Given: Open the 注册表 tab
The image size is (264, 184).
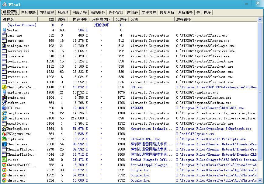Looking at the screenshot, I should coord(132,12).
